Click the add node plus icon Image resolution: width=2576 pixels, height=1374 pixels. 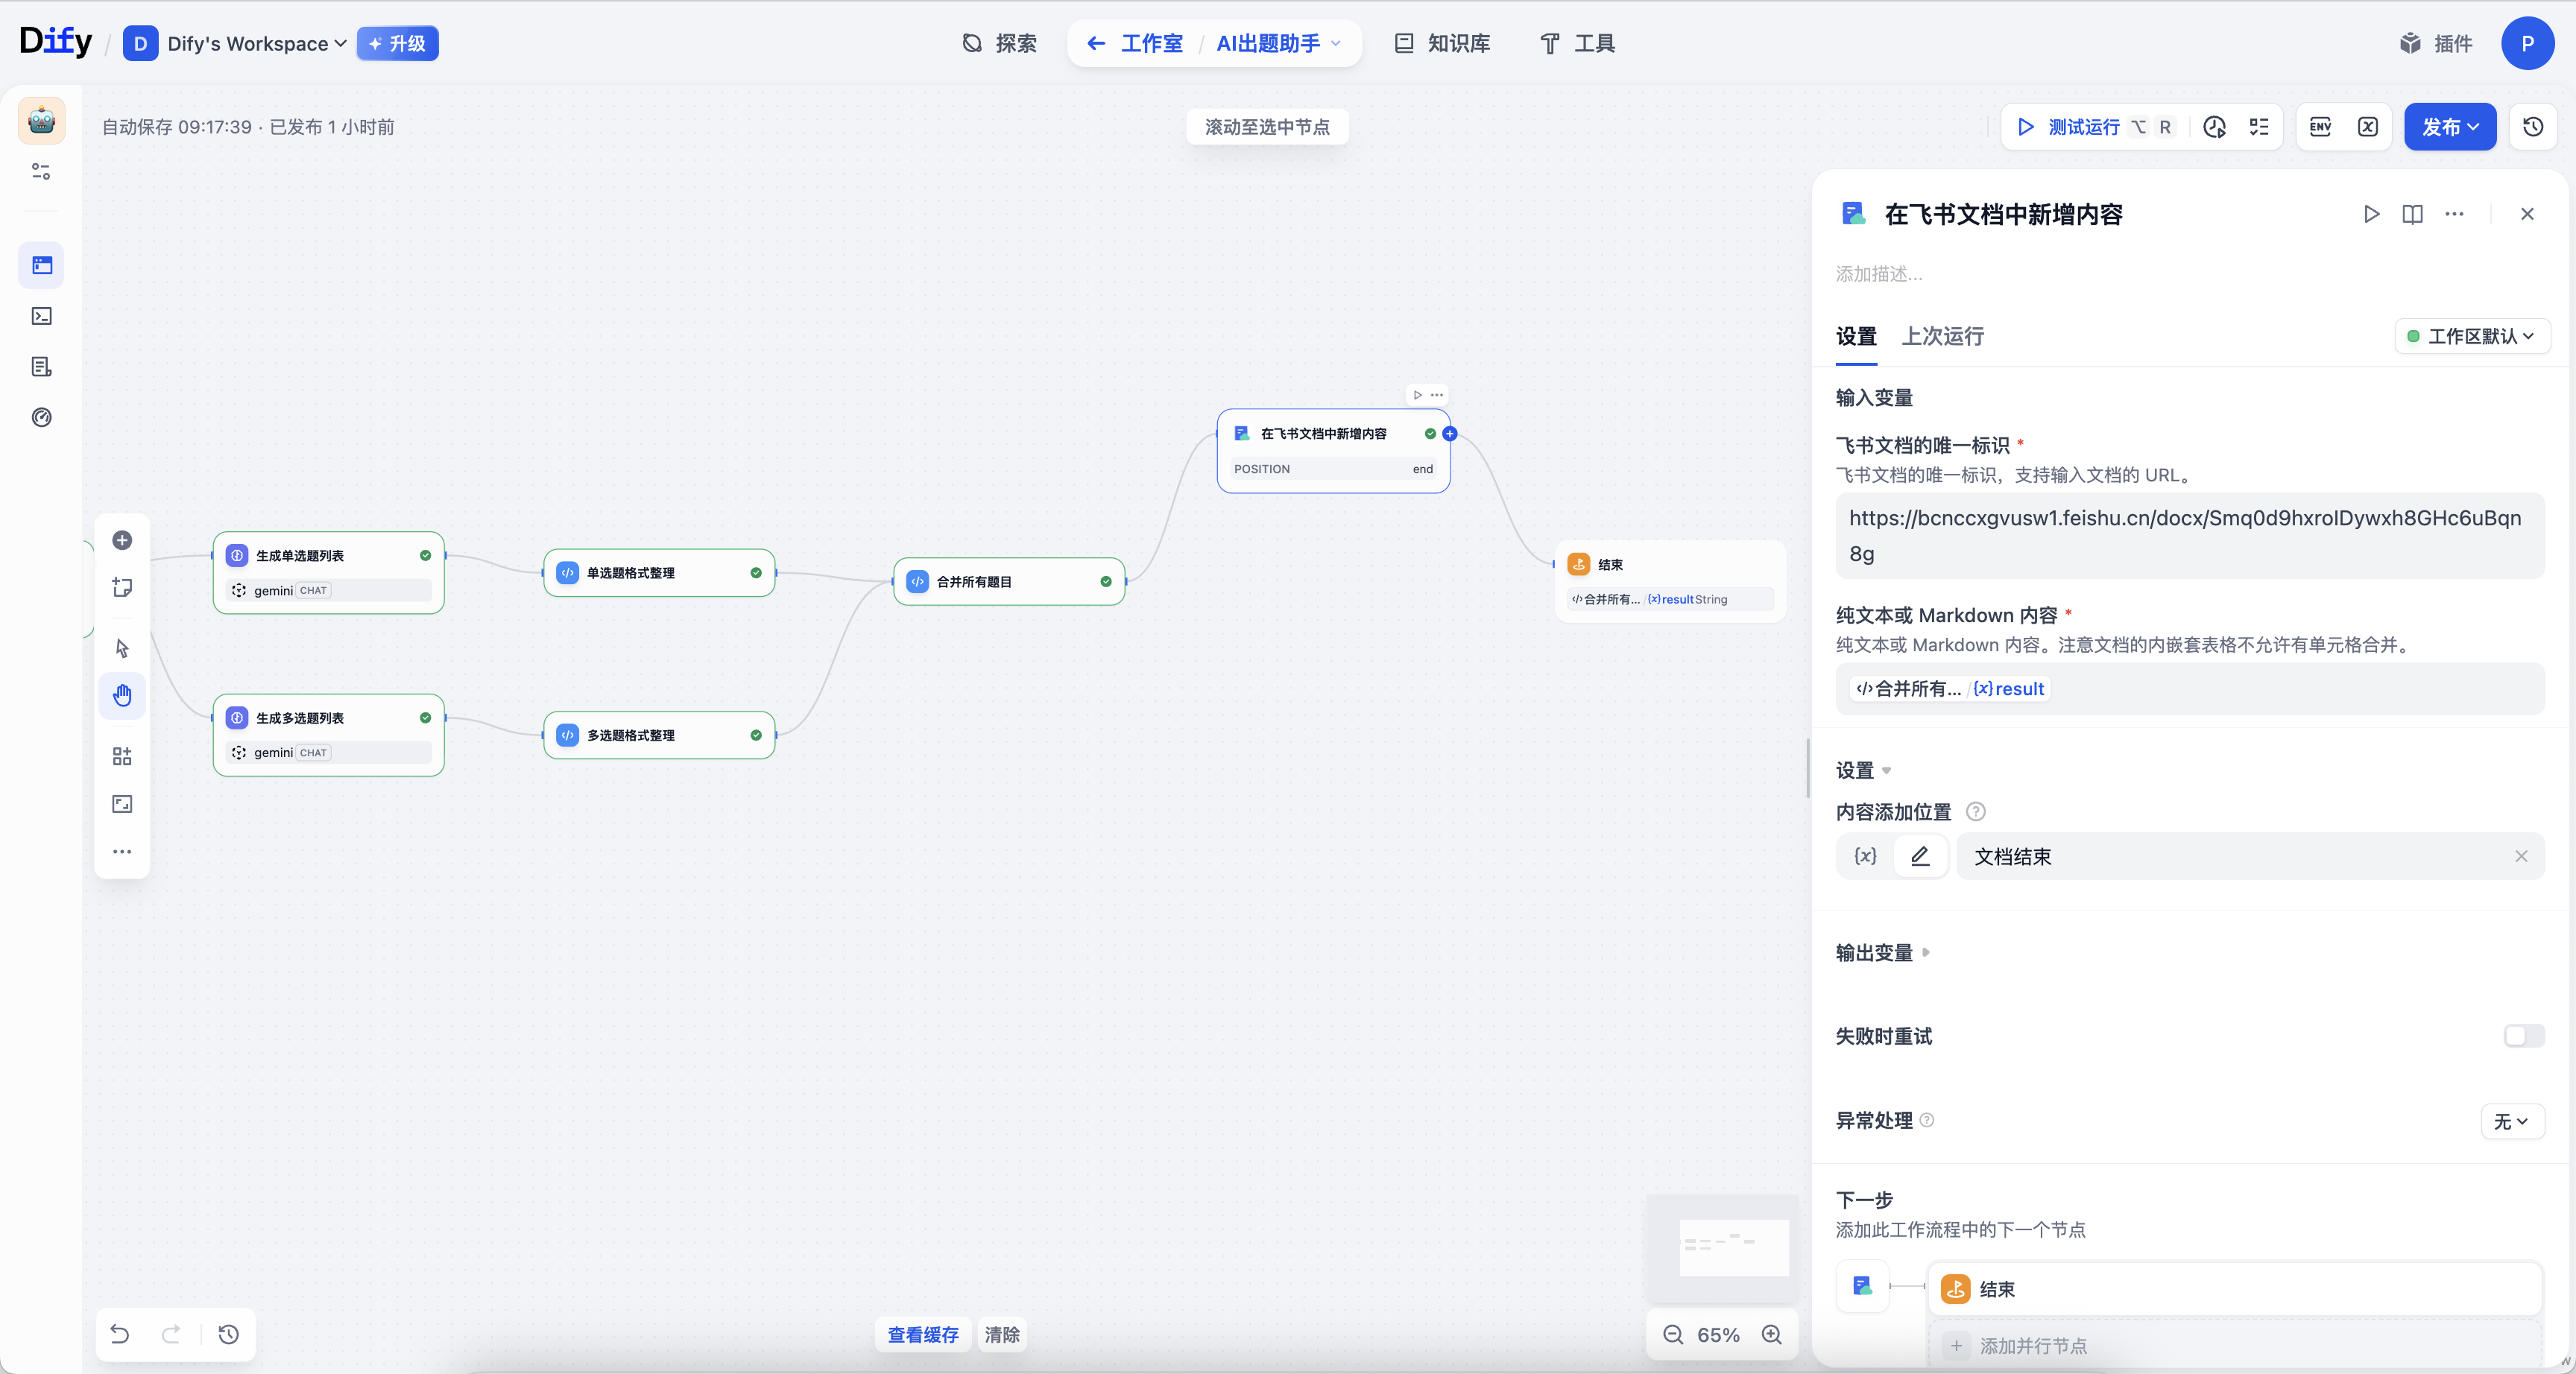pos(122,540)
